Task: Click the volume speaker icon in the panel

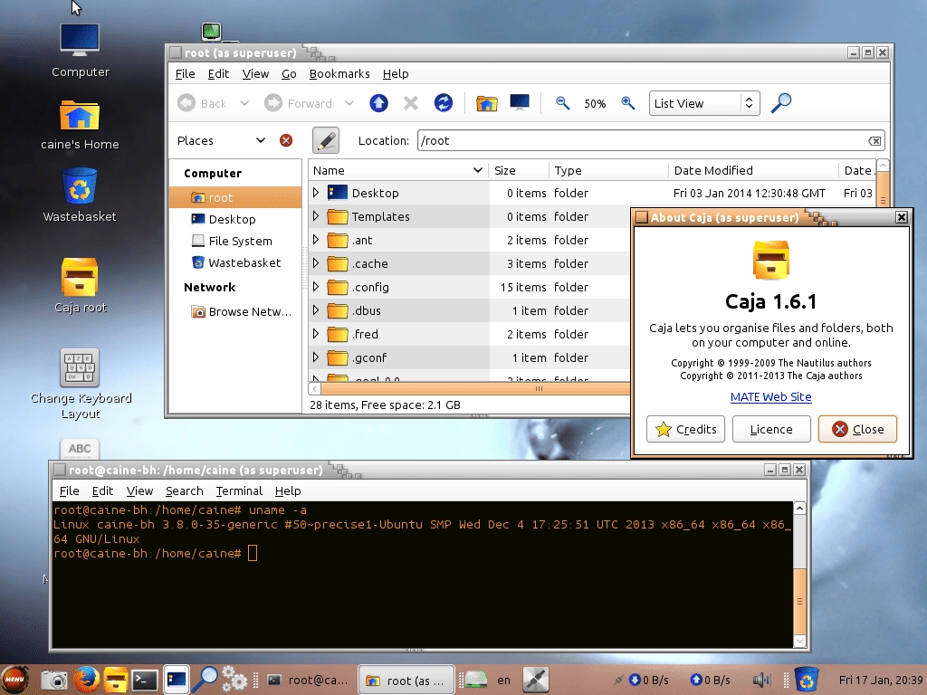Action: 760,681
